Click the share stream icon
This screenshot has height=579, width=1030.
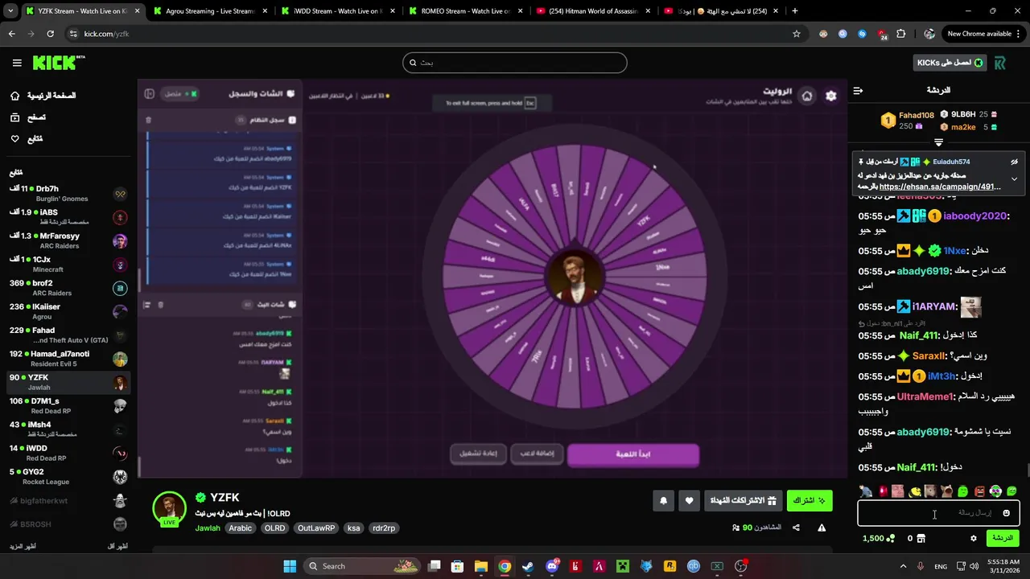[796, 528]
